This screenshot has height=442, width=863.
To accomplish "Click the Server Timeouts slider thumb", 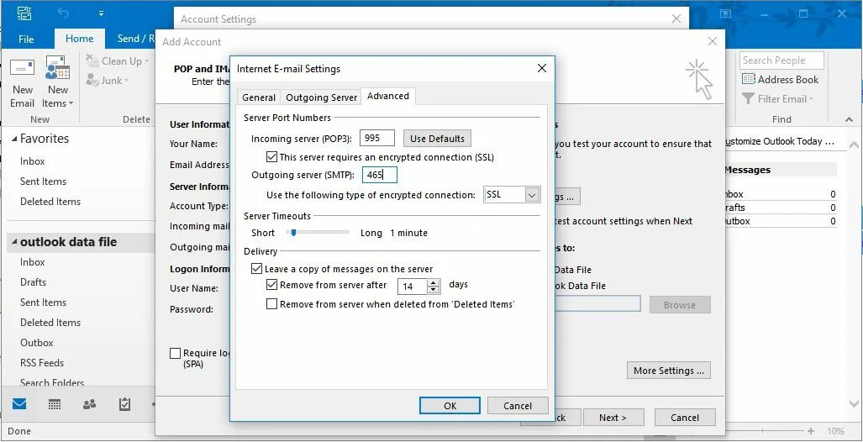I will [x=293, y=233].
